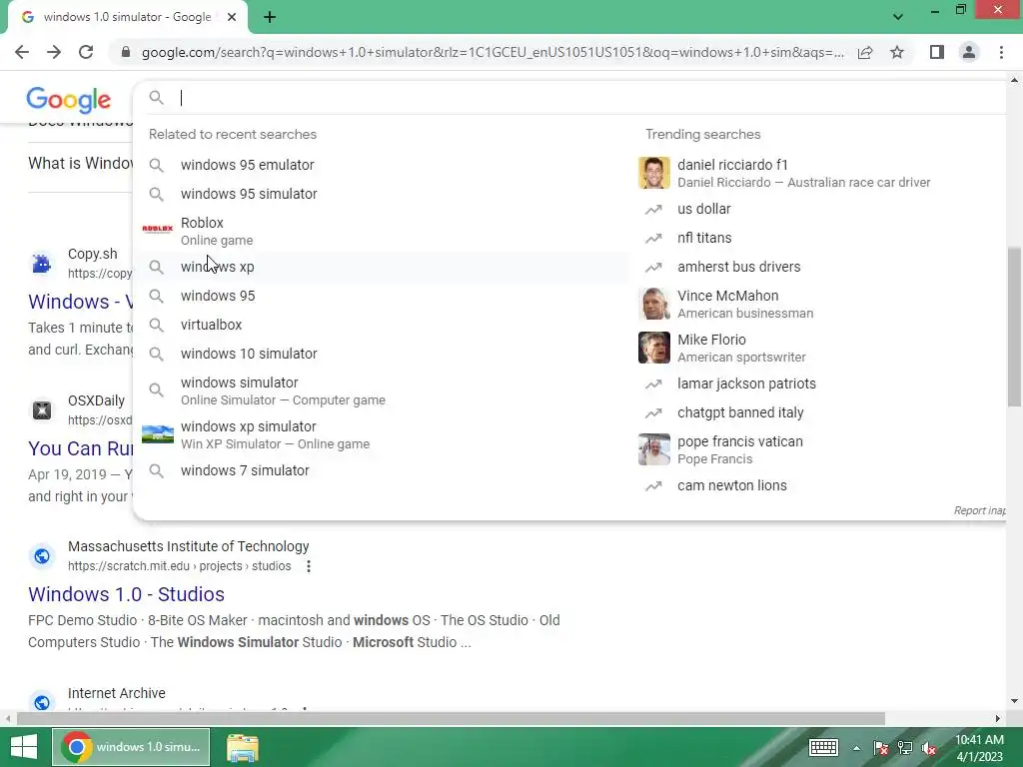The height and width of the screenshot is (767, 1023).
Task: Click the trending arrow icon beside 'cam newton lions'
Action: (653, 486)
